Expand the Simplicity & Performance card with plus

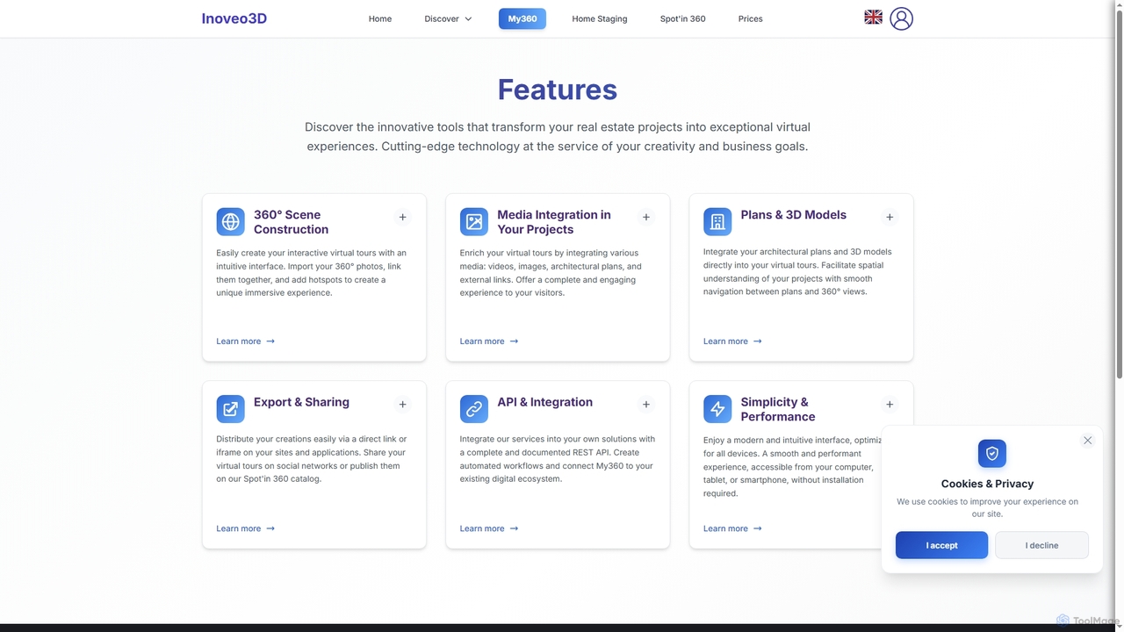tap(890, 405)
